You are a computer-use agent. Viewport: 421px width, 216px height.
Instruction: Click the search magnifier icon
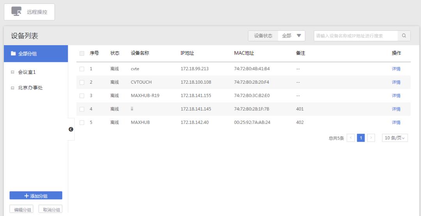coord(404,36)
